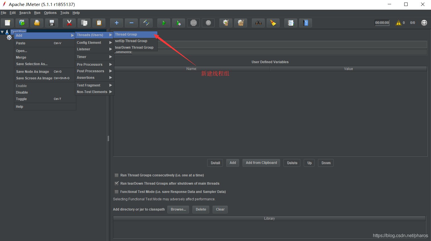Viewport: 431px width, 241px height.
Task: Click the Open file folder icon
Action: [37, 23]
